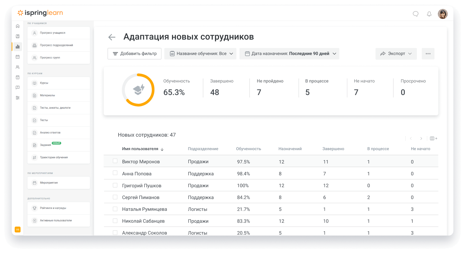Click the 65.3% Обученность value
The height and width of the screenshot is (253, 465).
tap(174, 92)
